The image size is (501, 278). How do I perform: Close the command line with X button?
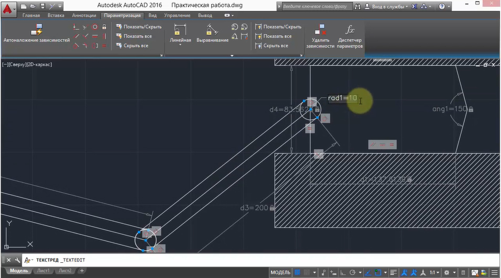(8, 260)
